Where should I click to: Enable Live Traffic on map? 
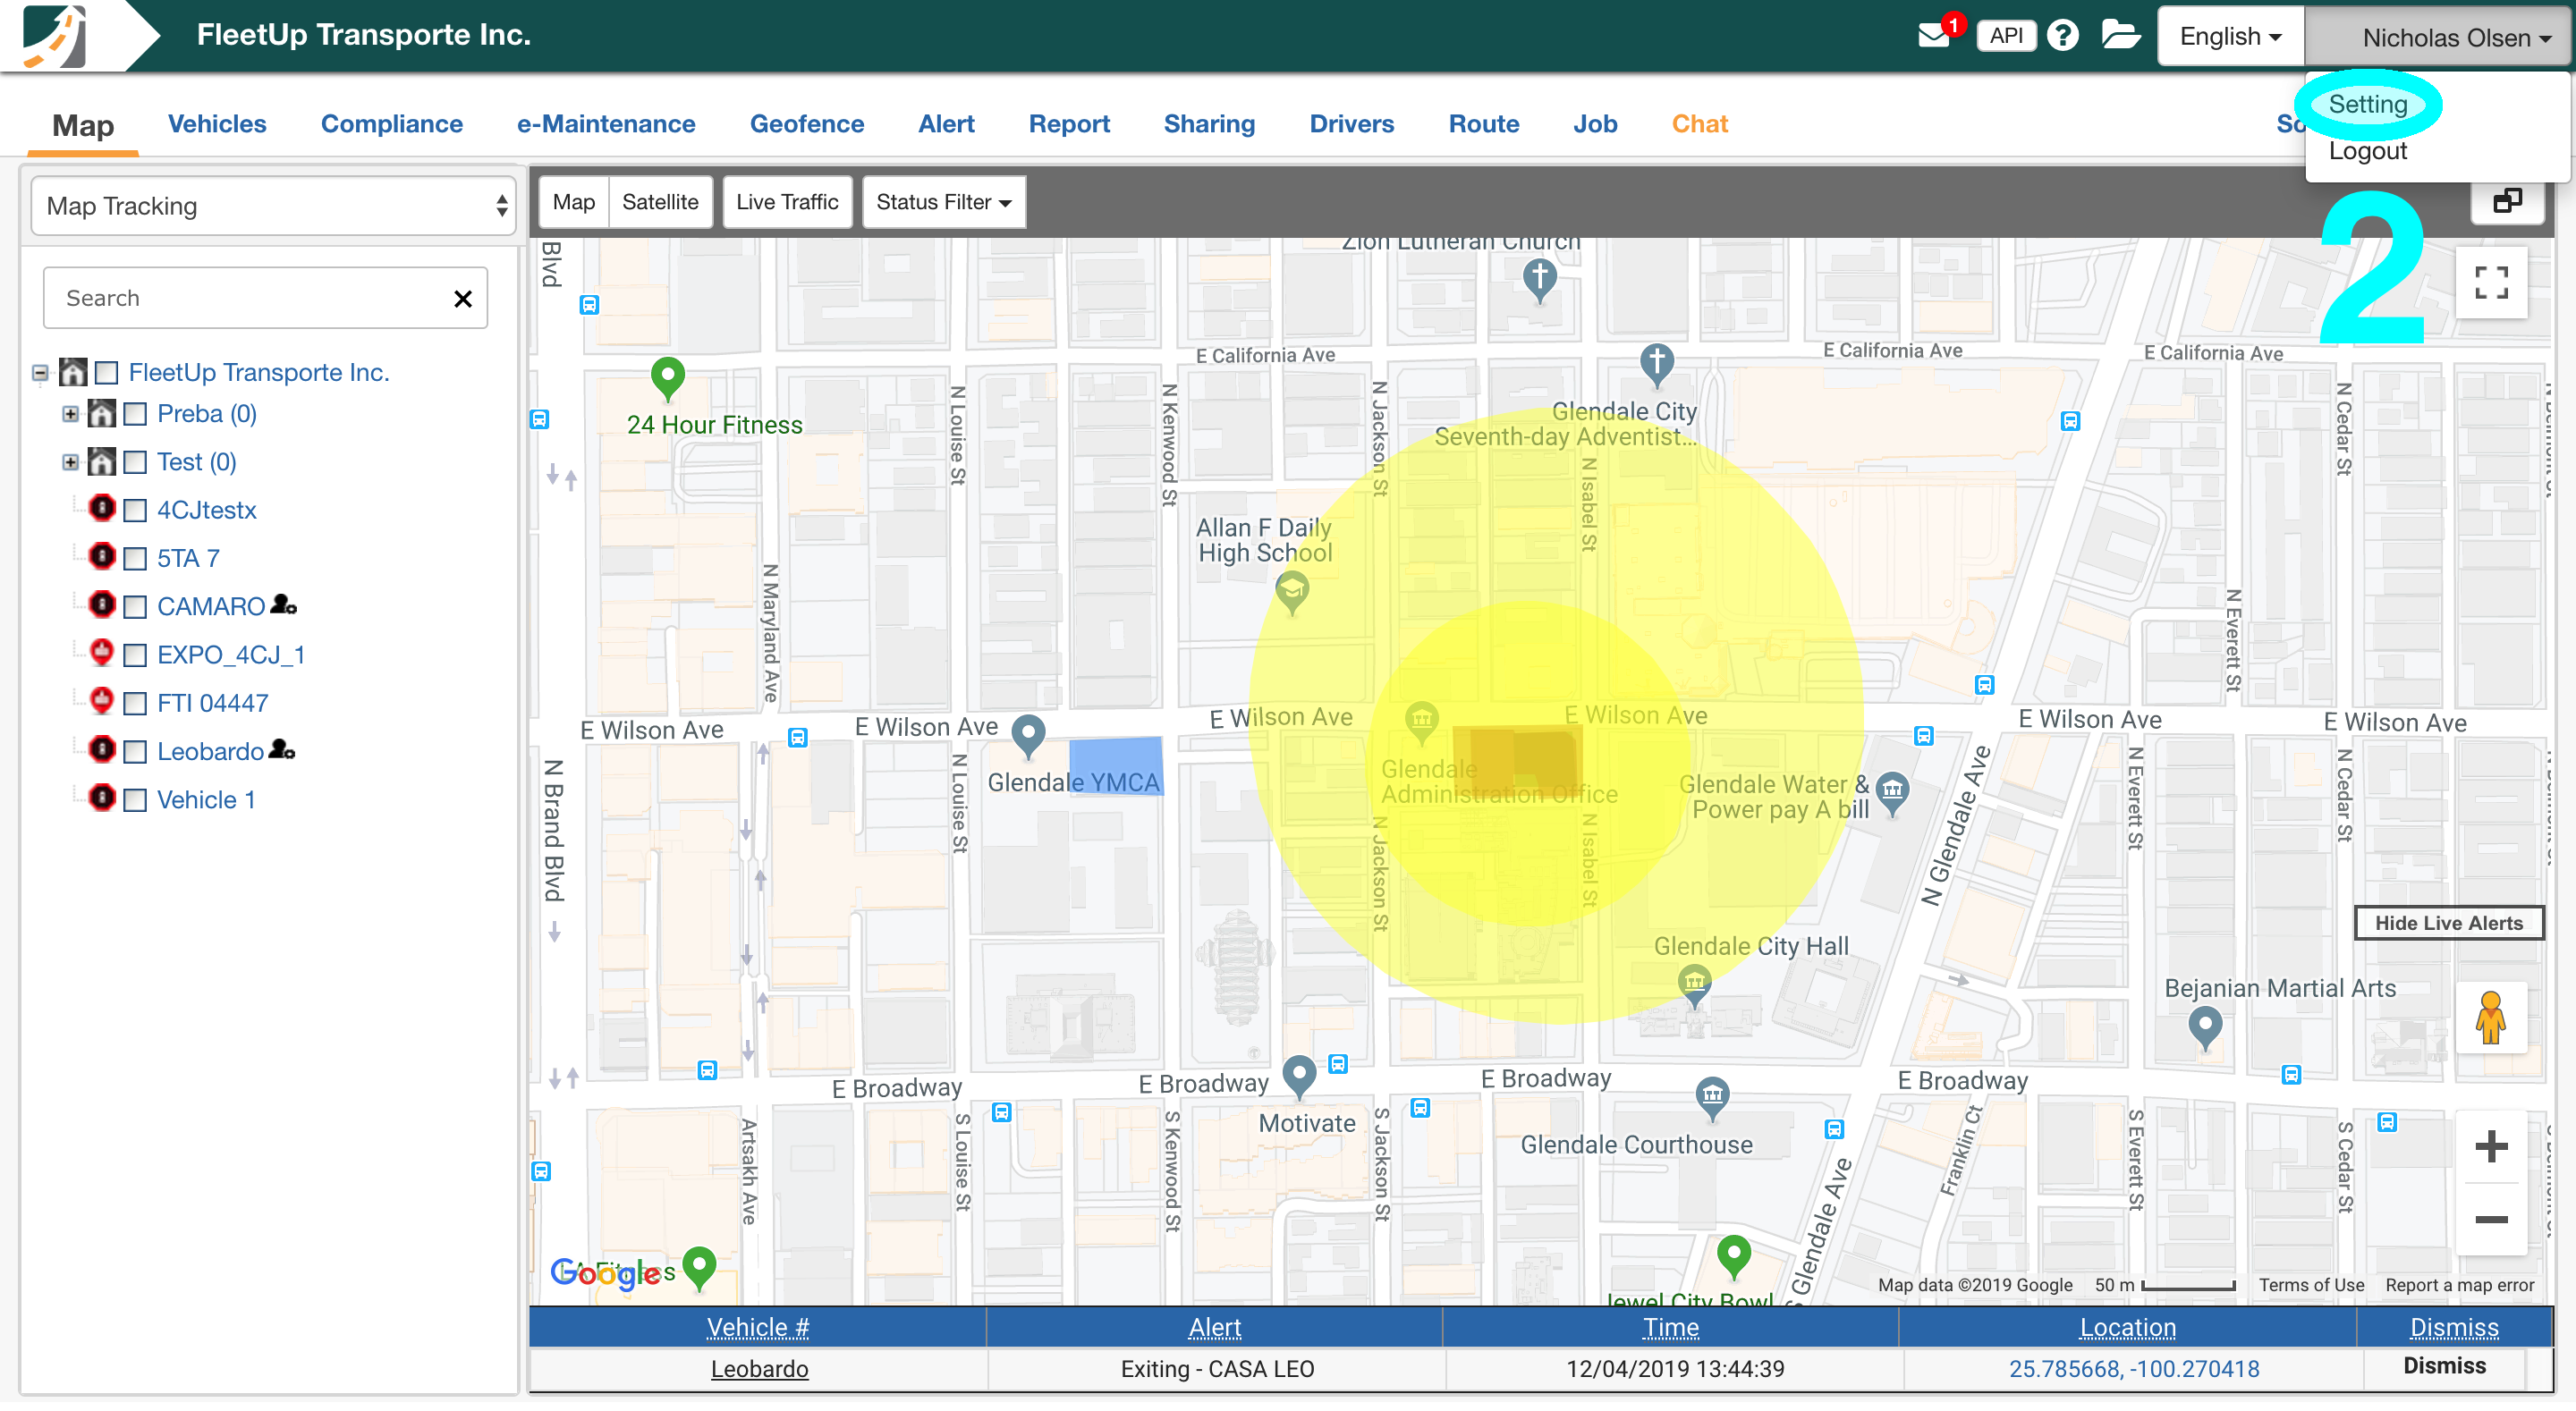(787, 202)
